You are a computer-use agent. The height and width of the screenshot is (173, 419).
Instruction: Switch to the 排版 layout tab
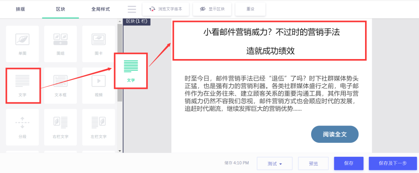pyautogui.click(x=21, y=9)
